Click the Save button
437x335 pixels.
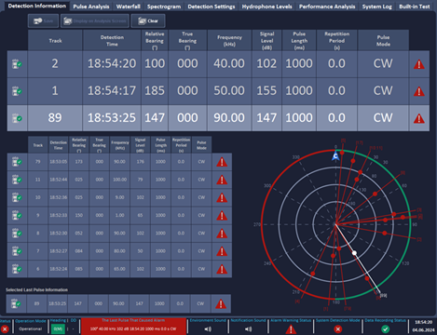coord(43,21)
